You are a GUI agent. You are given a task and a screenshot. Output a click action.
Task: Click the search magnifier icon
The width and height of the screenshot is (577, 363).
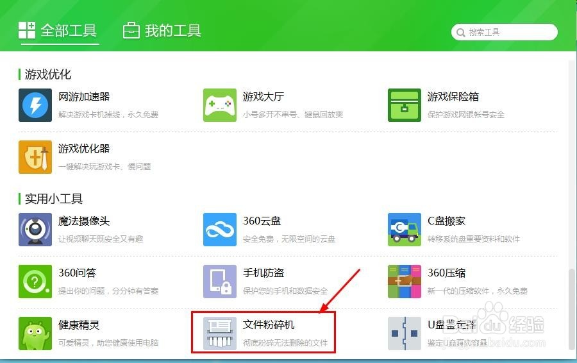(460, 33)
